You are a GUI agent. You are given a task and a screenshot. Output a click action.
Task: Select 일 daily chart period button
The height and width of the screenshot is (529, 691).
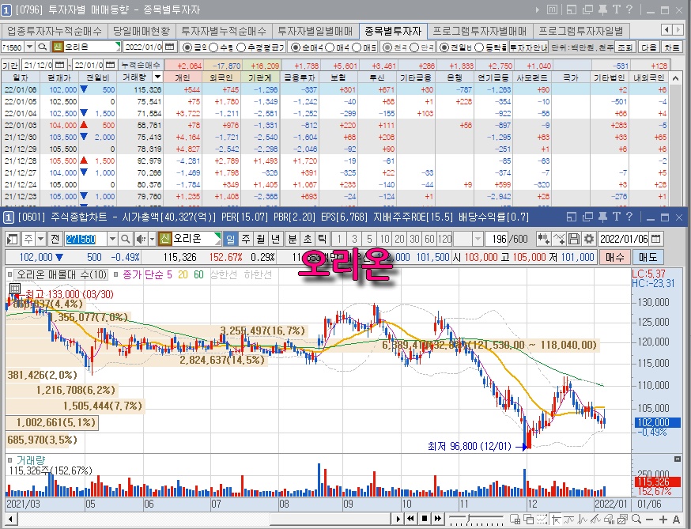click(x=231, y=240)
